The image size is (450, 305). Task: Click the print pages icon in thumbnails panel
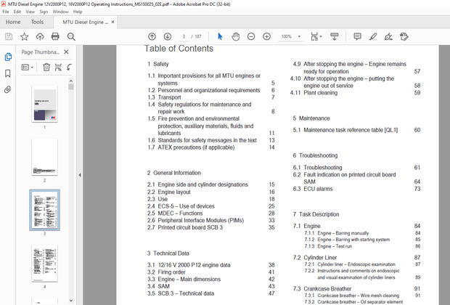(58, 68)
